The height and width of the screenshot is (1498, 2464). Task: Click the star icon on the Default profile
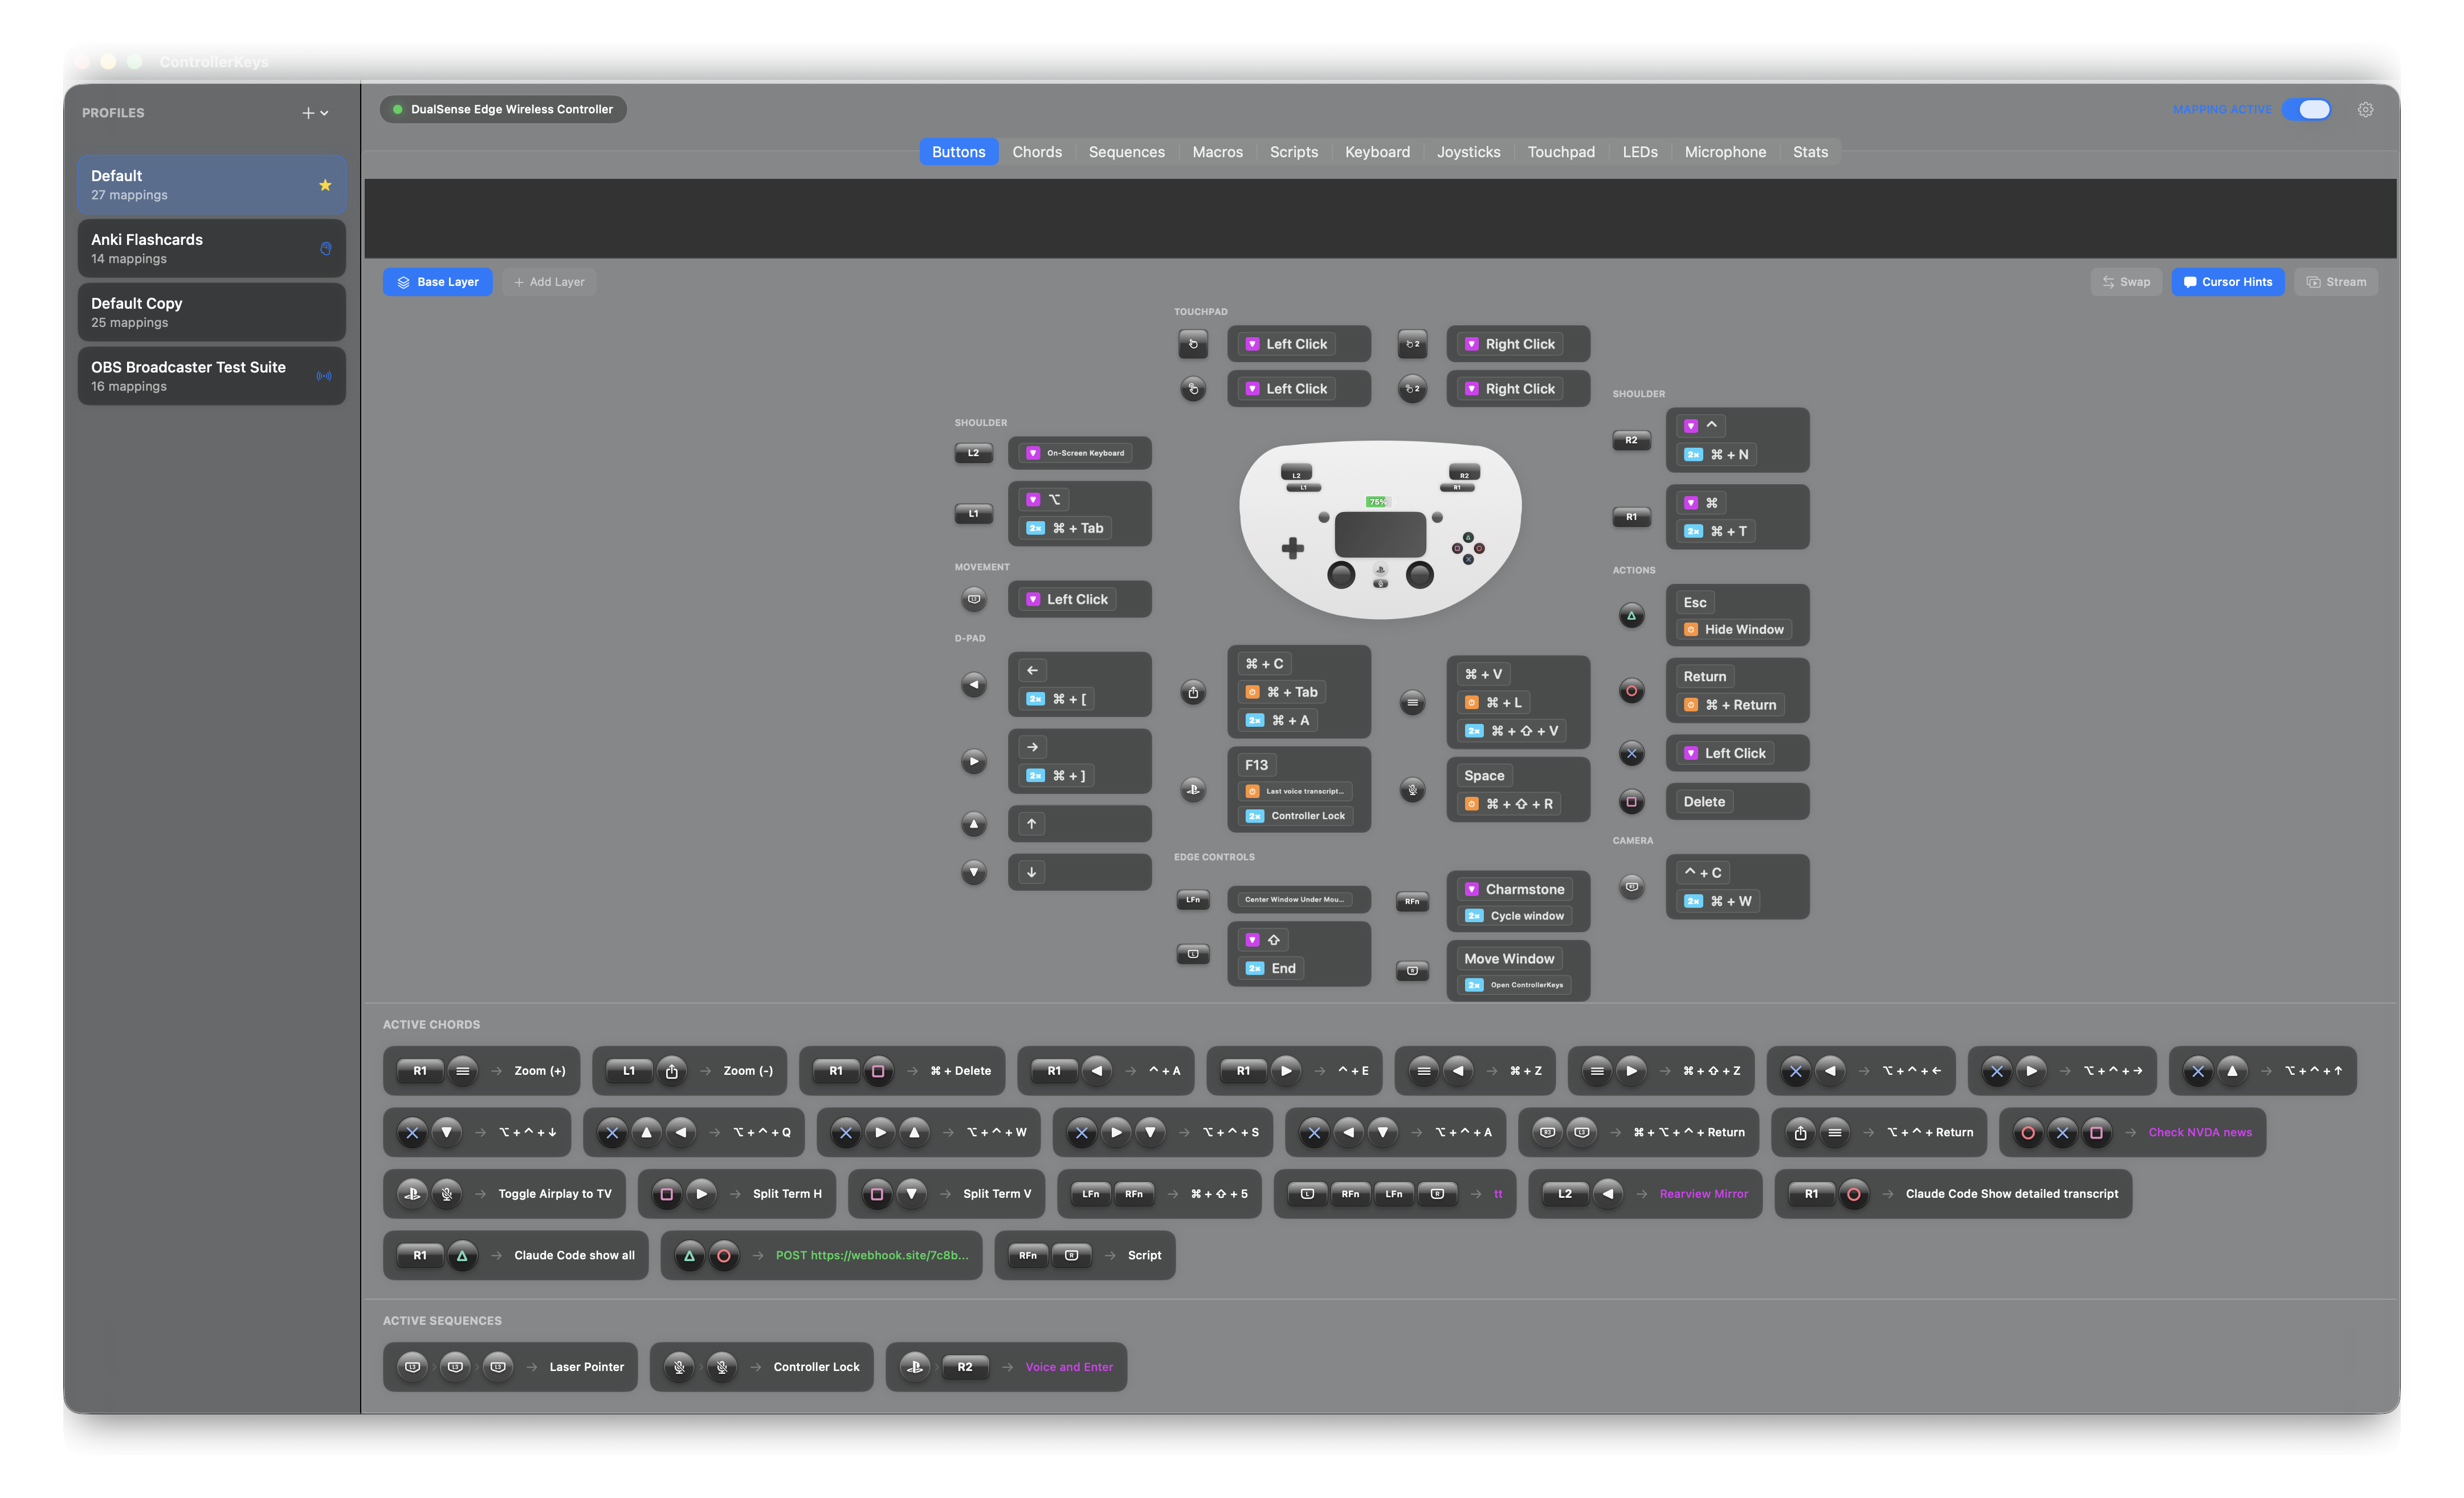[325, 185]
